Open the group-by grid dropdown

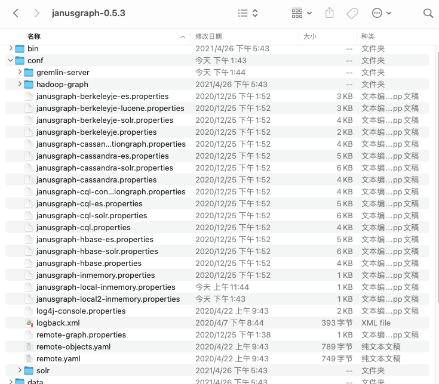[x=302, y=13]
